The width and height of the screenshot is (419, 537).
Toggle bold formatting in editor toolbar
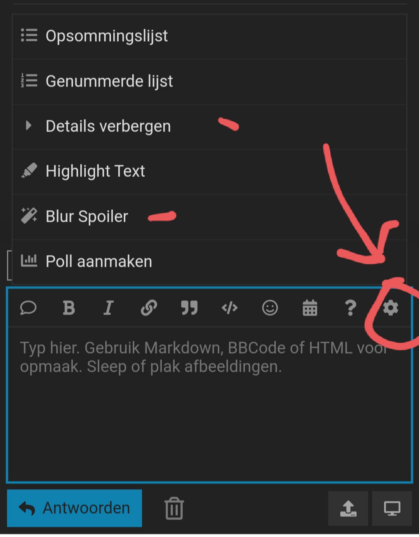pos(69,308)
